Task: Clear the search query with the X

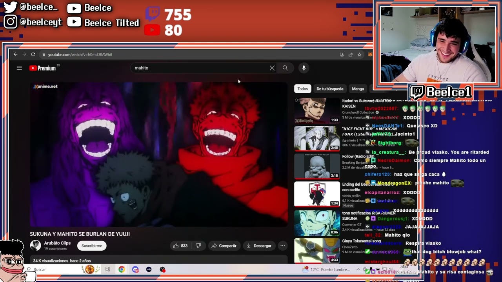Action: click(272, 68)
